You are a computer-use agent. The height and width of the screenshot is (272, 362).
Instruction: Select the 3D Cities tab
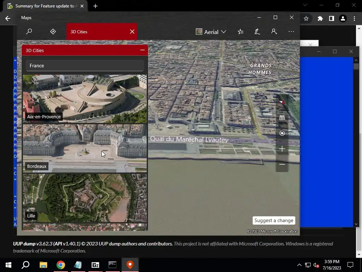coord(102,32)
